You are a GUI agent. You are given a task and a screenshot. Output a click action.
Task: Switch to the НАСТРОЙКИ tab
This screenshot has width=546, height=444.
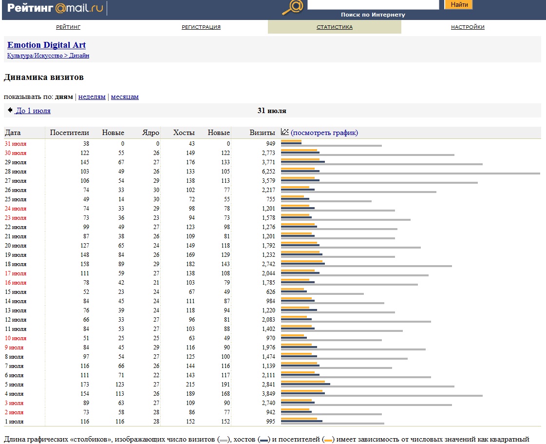coord(468,27)
